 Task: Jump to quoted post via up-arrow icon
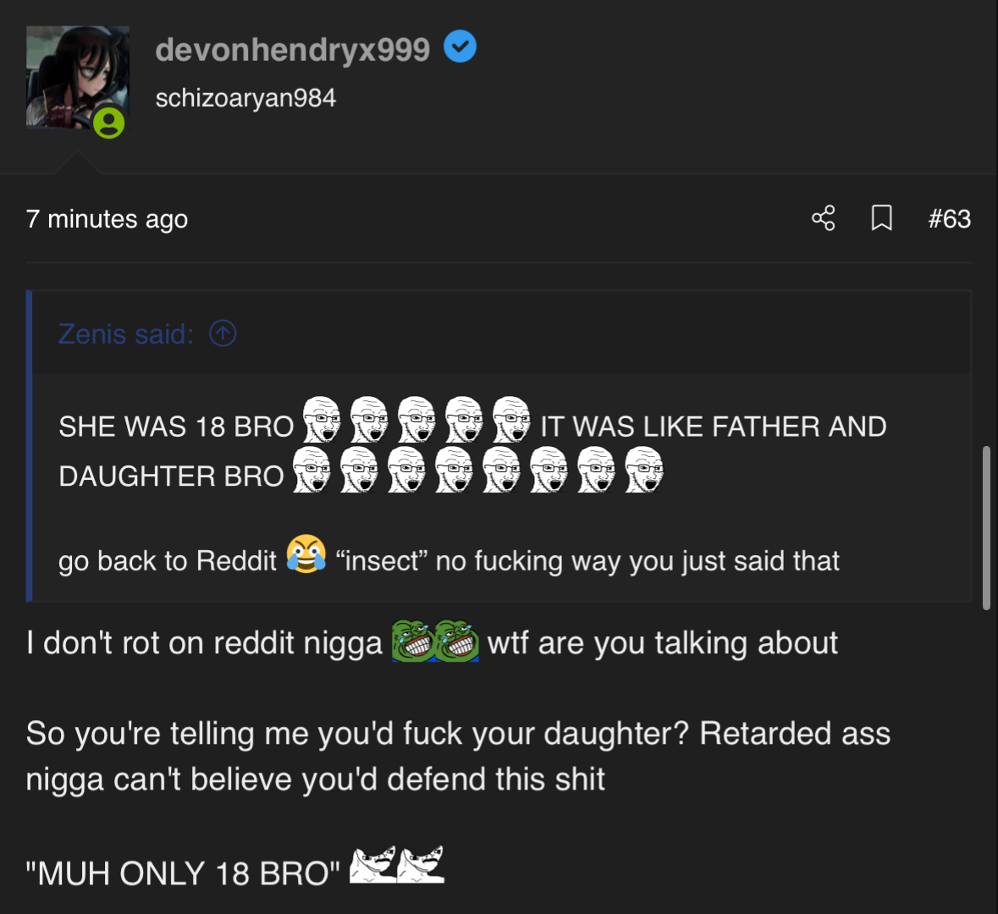(x=223, y=333)
